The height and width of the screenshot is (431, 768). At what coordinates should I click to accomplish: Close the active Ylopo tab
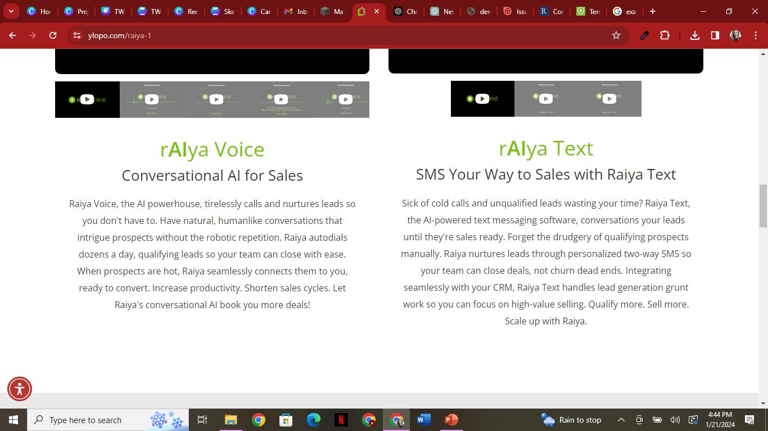click(x=377, y=11)
